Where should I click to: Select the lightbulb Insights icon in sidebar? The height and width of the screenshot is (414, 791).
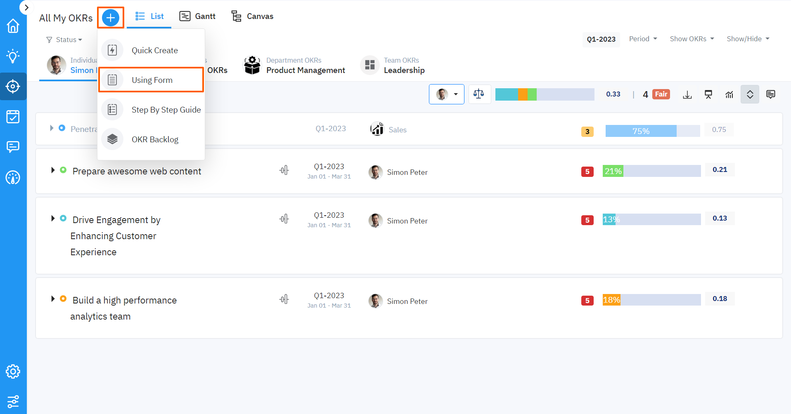click(13, 56)
